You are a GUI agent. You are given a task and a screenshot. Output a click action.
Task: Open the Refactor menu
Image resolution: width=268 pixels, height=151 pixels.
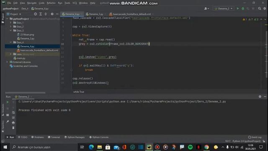[51, 3]
